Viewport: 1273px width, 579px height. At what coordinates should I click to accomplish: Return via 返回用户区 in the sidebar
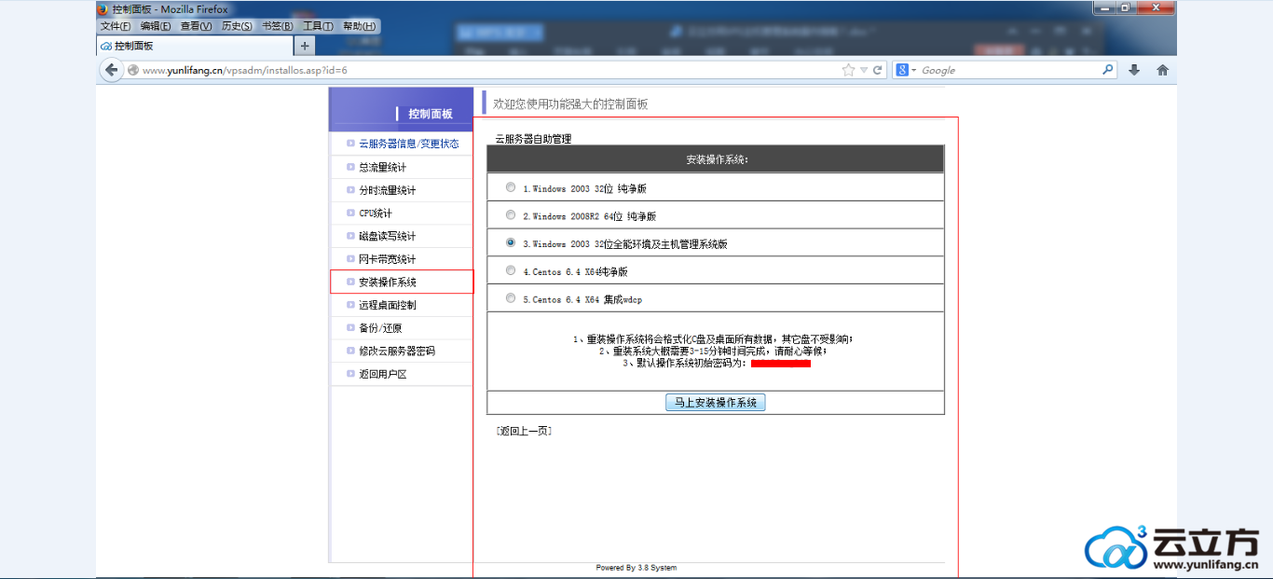click(382, 374)
